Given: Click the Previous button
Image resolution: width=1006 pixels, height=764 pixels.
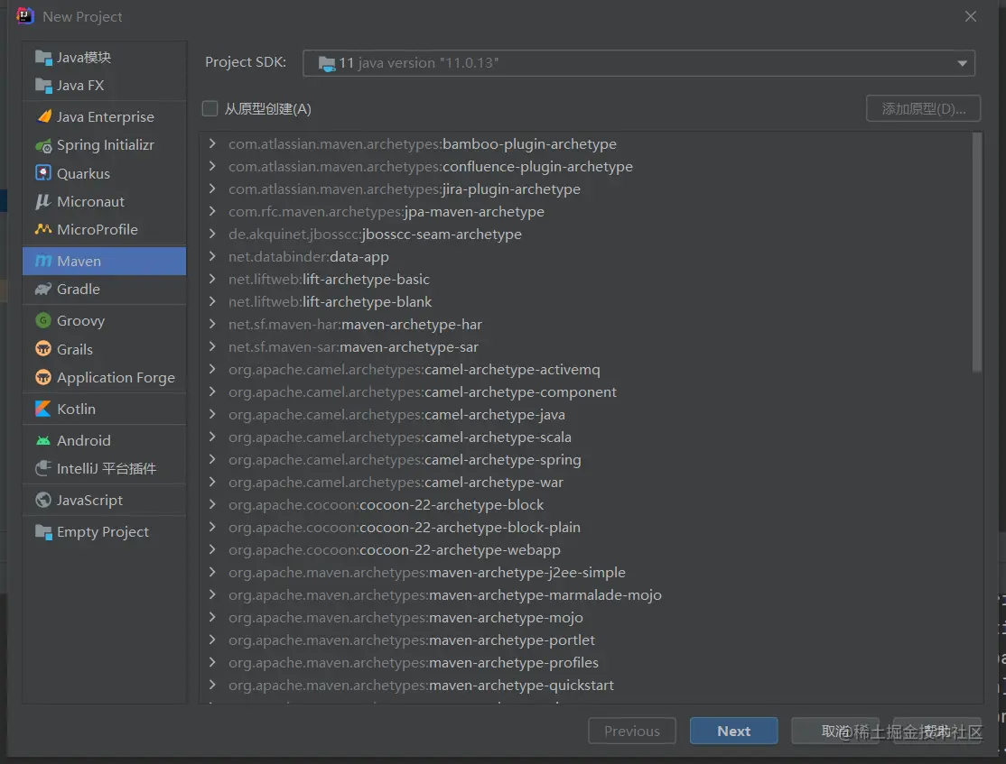Looking at the screenshot, I should tap(632, 731).
